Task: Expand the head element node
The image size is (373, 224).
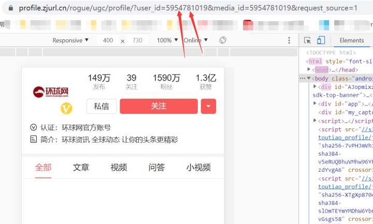Action: point(309,69)
